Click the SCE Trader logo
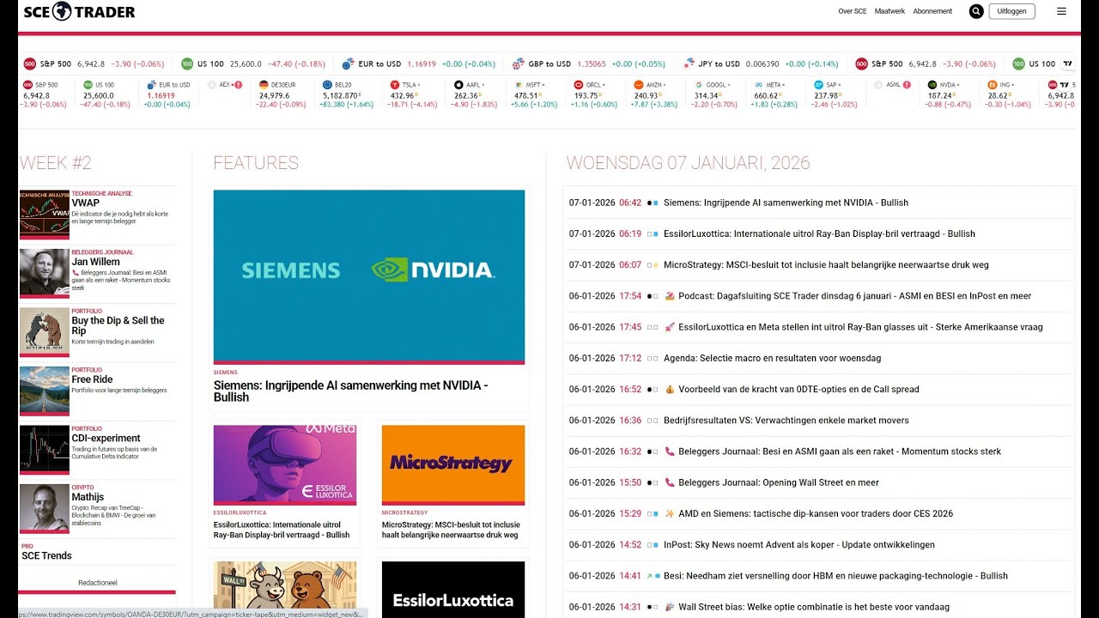This screenshot has height=618, width=1099. [x=80, y=11]
